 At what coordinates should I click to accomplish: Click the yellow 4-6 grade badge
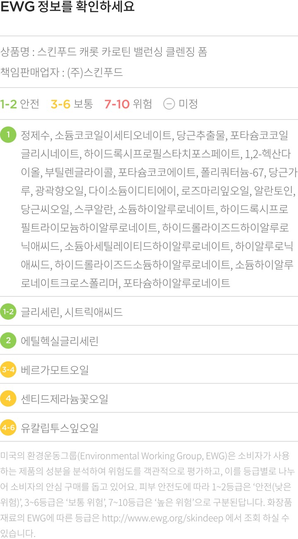(x=8, y=428)
